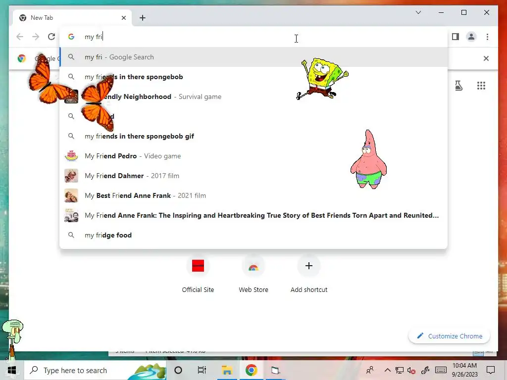Click the Google G icon in address bar
This screenshot has width=507, height=380.
click(71, 37)
